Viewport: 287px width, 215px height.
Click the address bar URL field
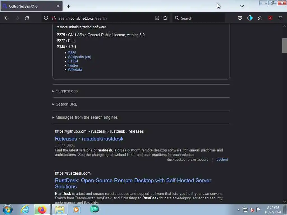click(106, 18)
